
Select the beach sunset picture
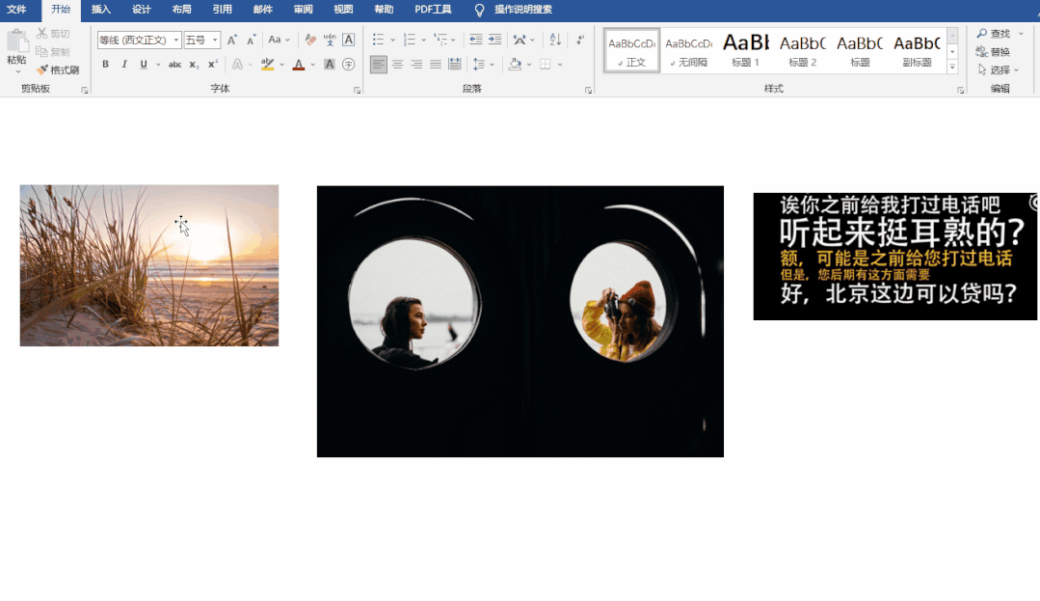tap(148, 265)
